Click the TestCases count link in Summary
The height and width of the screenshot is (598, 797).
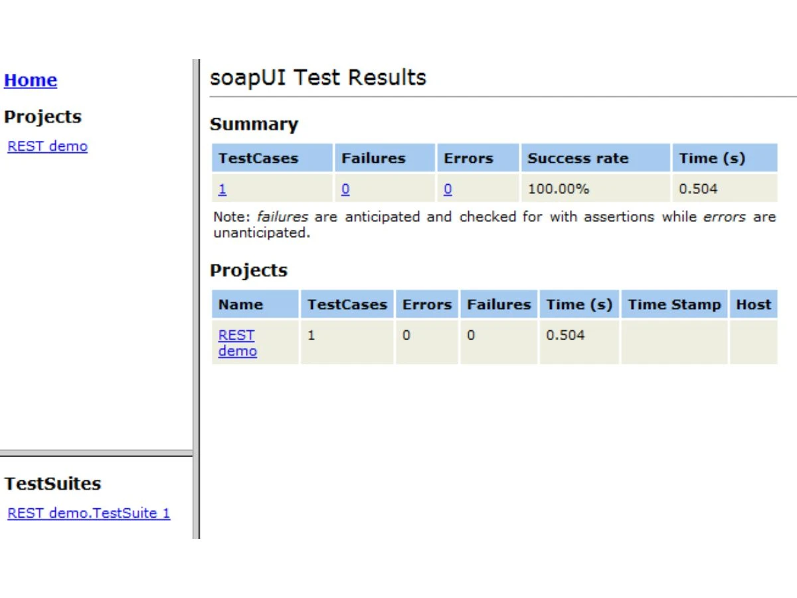point(222,189)
